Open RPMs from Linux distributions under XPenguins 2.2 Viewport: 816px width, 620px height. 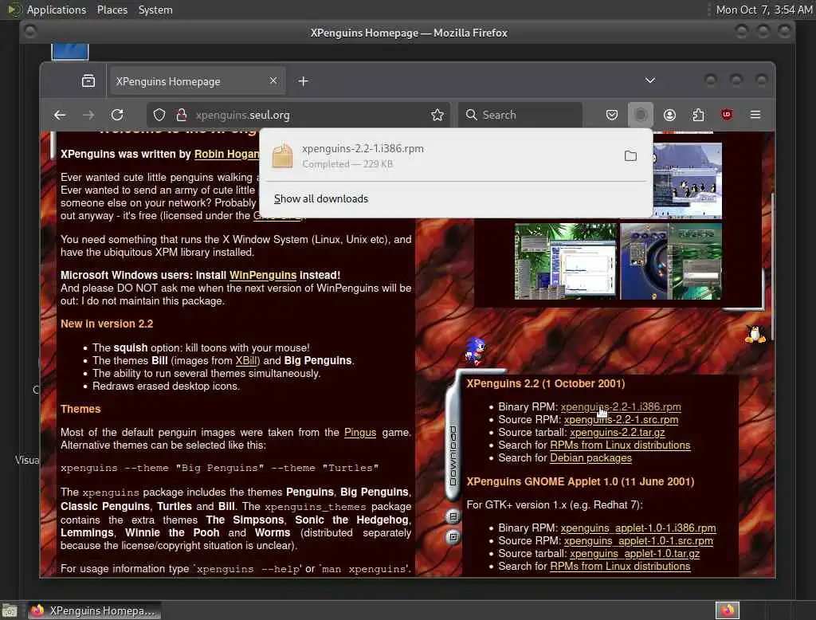click(x=620, y=445)
